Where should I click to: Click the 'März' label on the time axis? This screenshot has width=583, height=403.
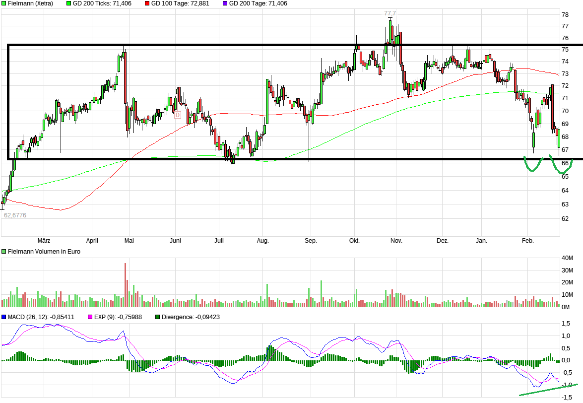(x=44, y=241)
